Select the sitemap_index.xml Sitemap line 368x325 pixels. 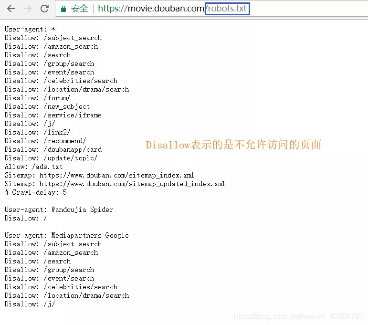point(99,175)
